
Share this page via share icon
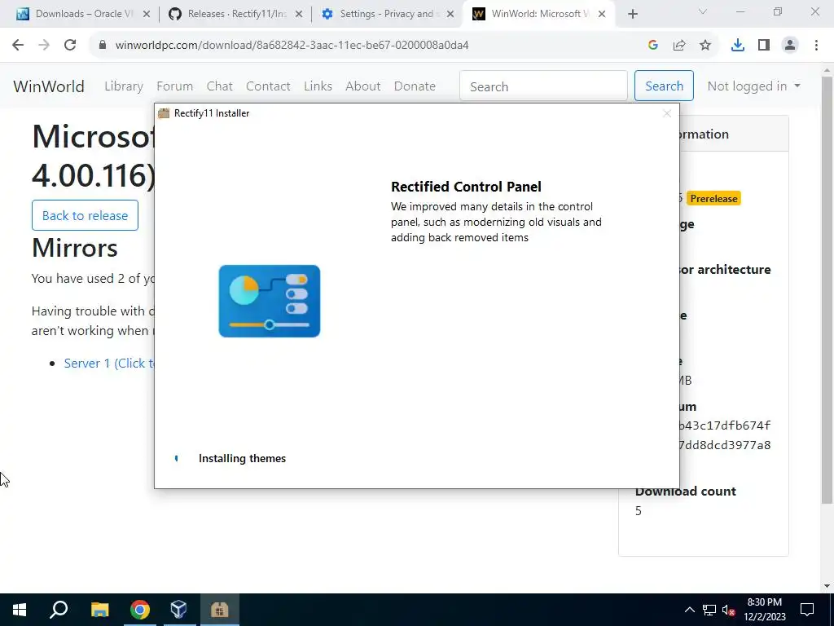[x=679, y=46]
